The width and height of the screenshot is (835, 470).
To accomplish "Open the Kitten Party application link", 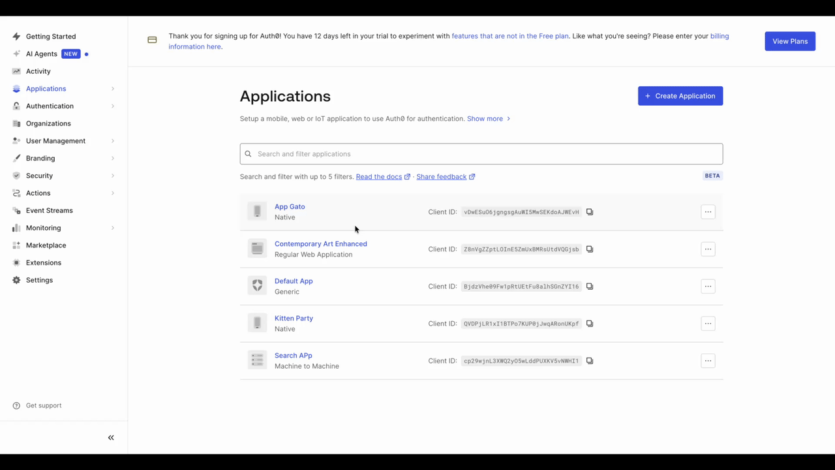I will click(x=294, y=319).
